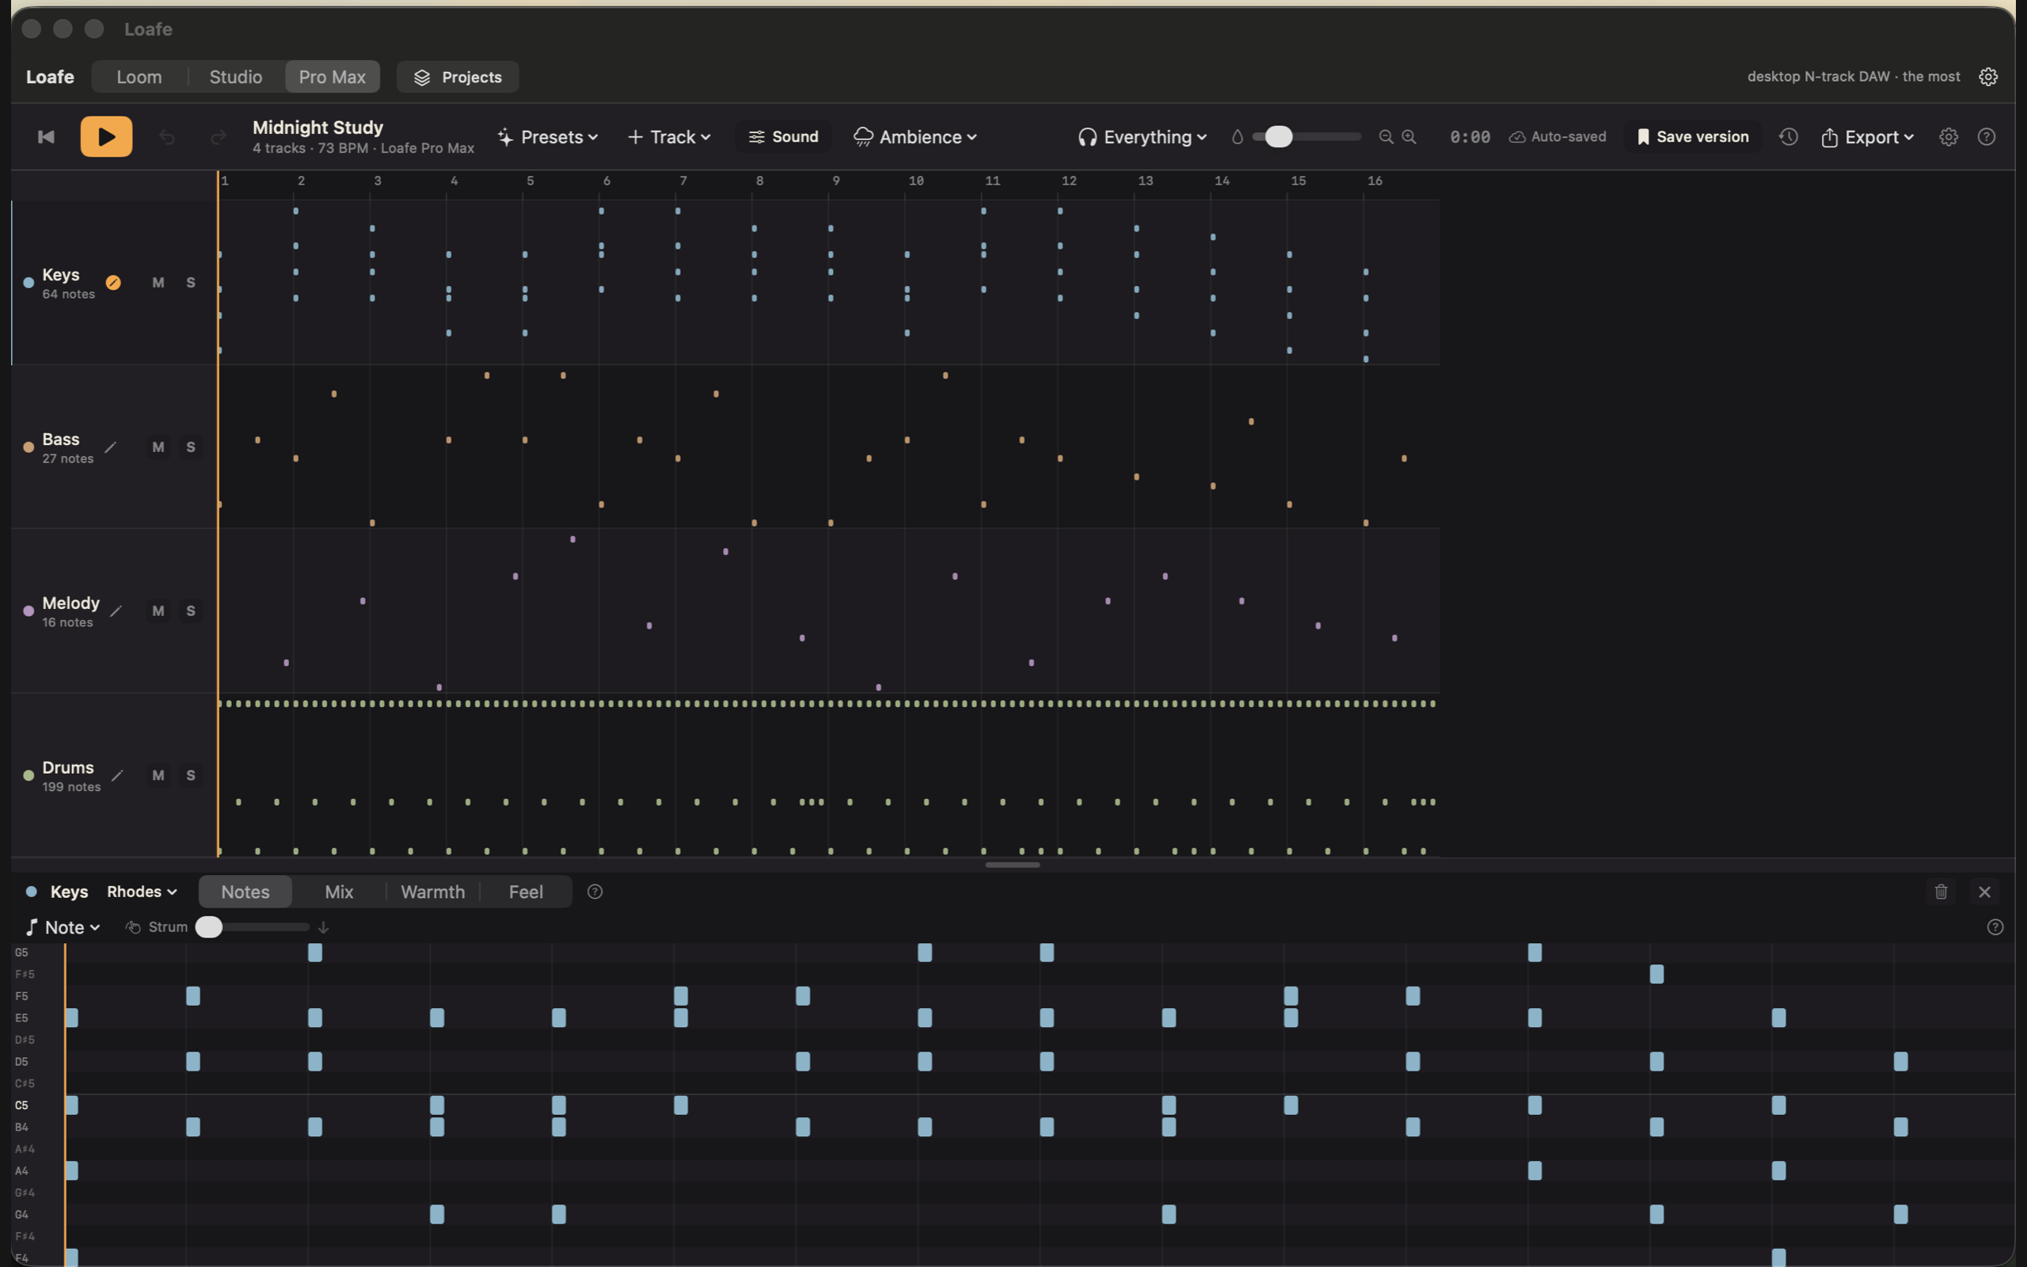Image resolution: width=2027 pixels, height=1267 pixels.
Task: Click the help icon at editor right edge
Action: click(1995, 926)
